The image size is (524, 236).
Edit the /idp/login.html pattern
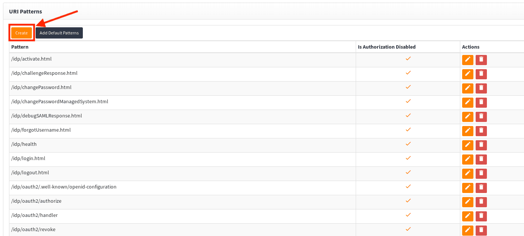(467, 159)
